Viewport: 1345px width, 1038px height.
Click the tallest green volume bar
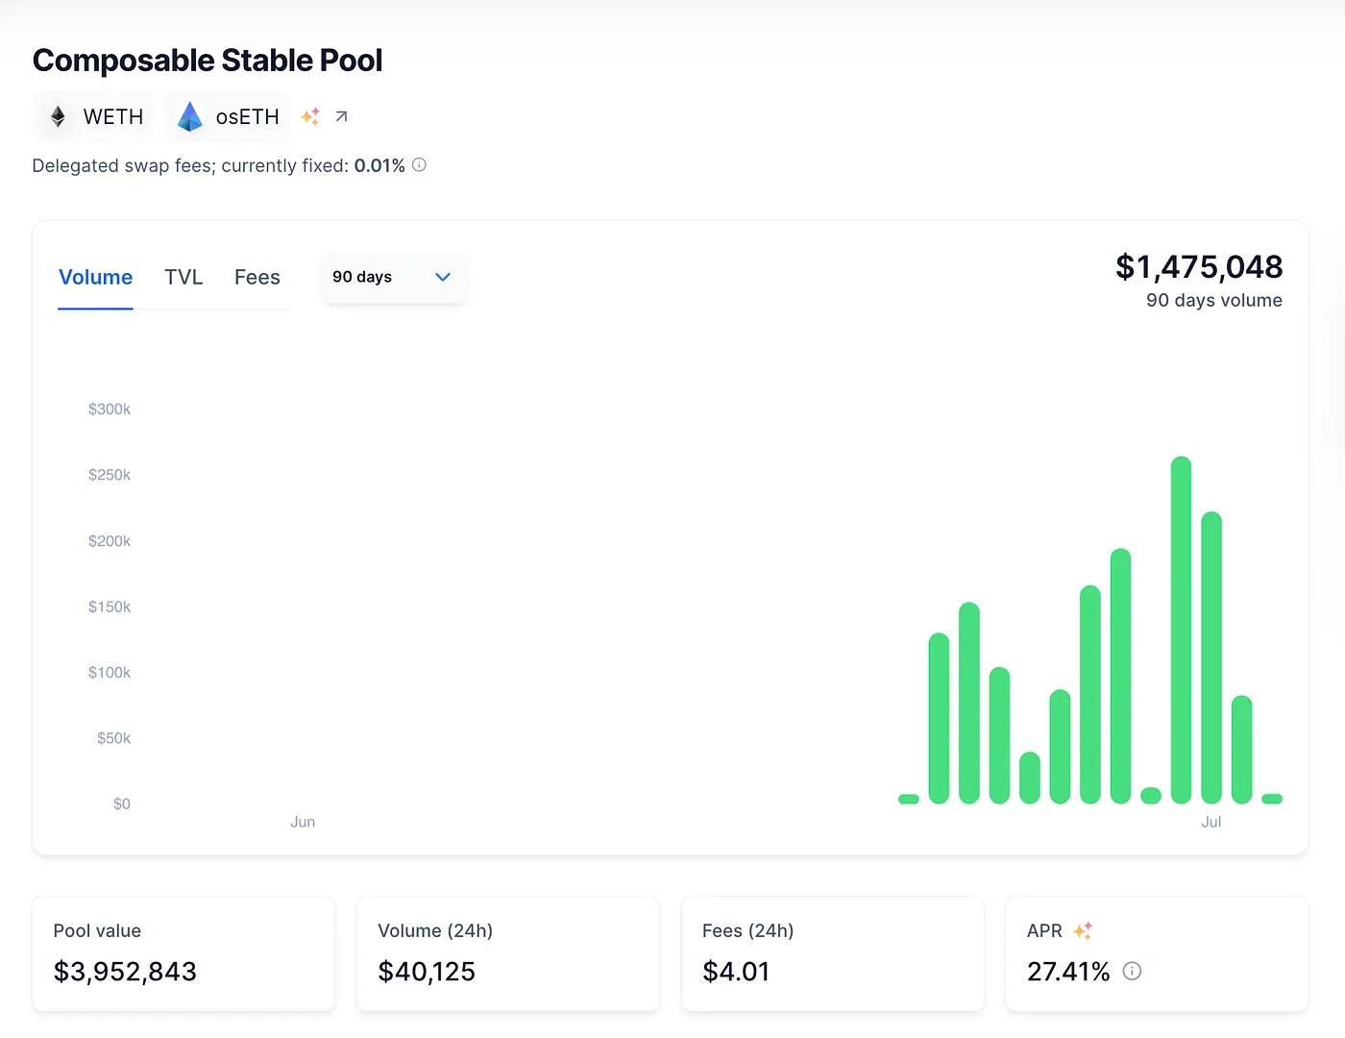tap(1181, 630)
